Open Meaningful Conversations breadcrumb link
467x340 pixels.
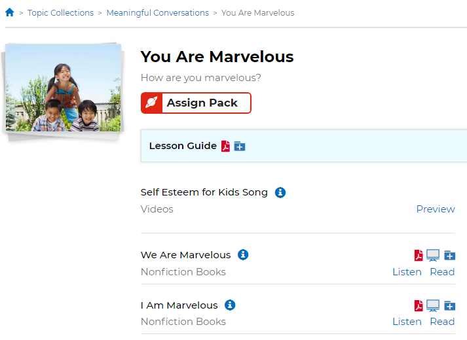[157, 12]
